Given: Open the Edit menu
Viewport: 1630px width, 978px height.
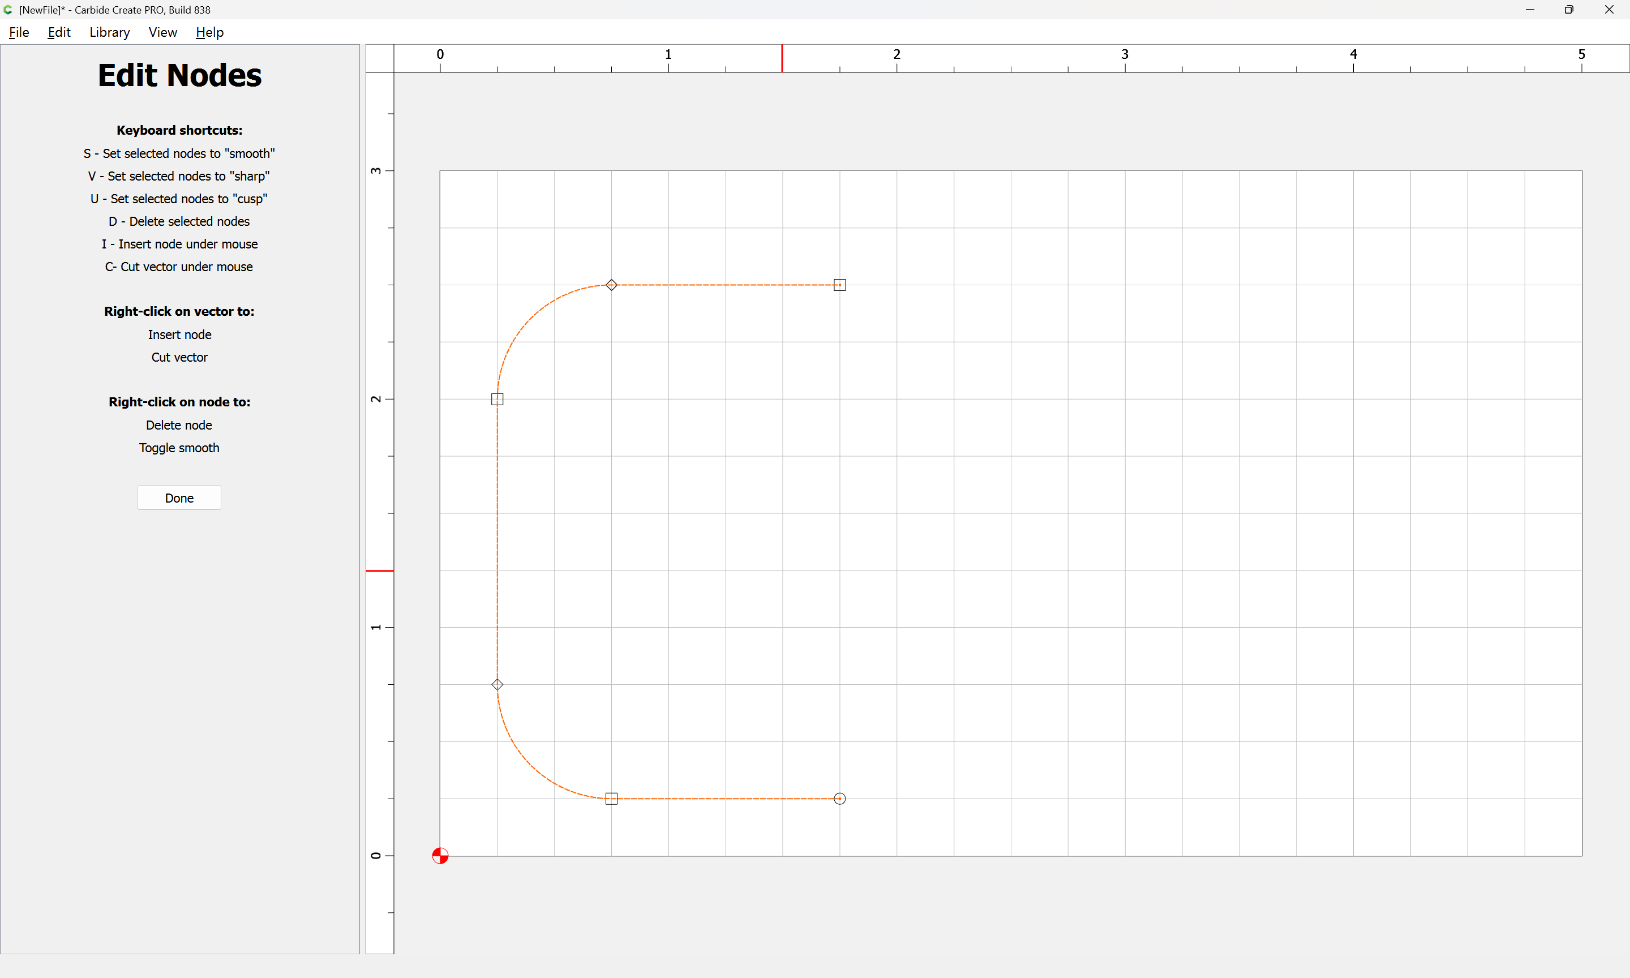Looking at the screenshot, I should point(59,32).
